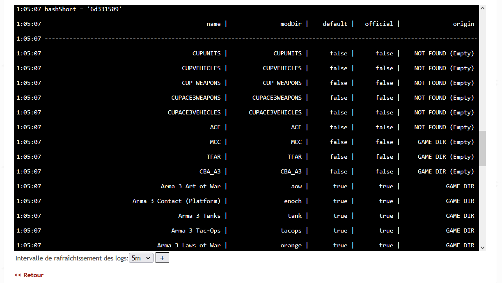Click the timestamp 1:05:07 on the hashShort line

(x=29, y=9)
